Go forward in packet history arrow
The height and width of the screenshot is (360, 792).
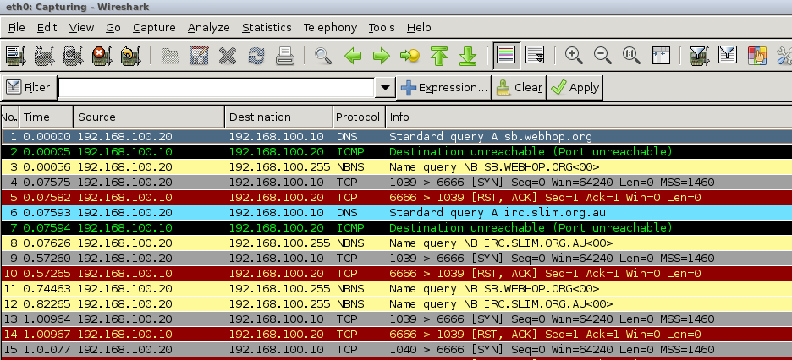pyautogui.click(x=382, y=55)
